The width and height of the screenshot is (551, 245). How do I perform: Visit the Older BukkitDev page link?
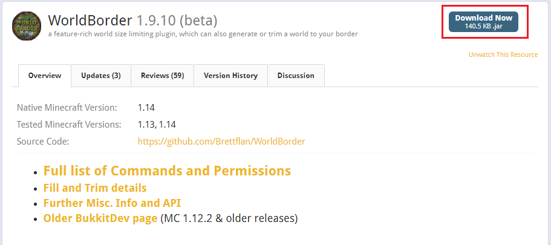[100, 218]
